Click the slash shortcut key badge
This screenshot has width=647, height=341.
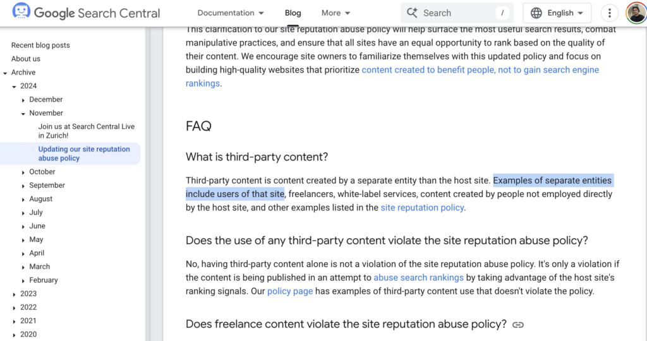click(502, 13)
